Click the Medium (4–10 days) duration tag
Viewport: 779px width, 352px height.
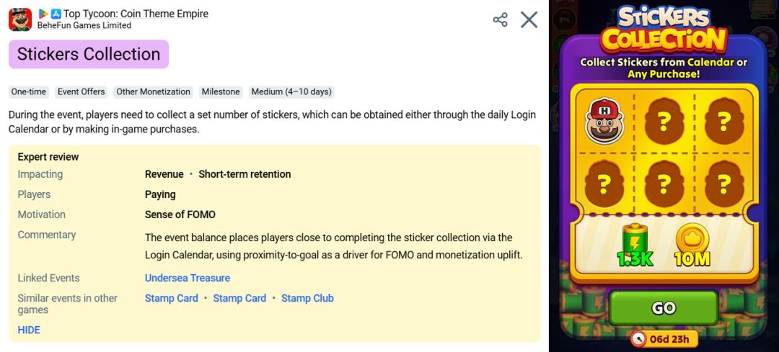click(x=291, y=91)
